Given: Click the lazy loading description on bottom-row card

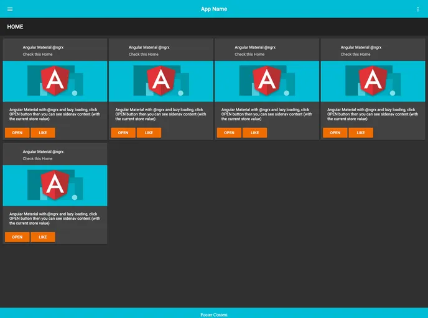Looking at the screenshot, I should [x=55, y=219].
